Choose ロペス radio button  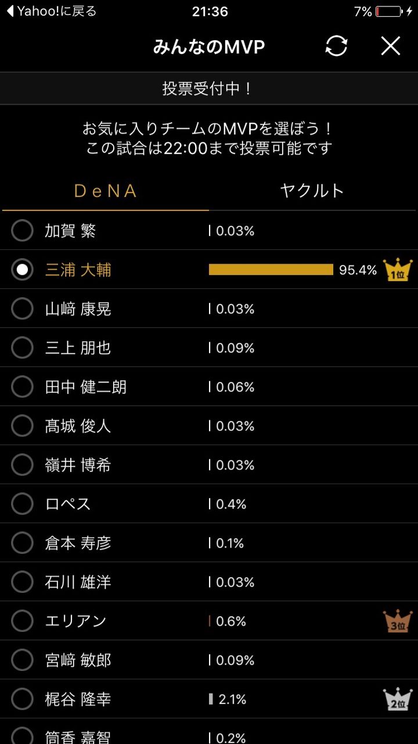22,504
